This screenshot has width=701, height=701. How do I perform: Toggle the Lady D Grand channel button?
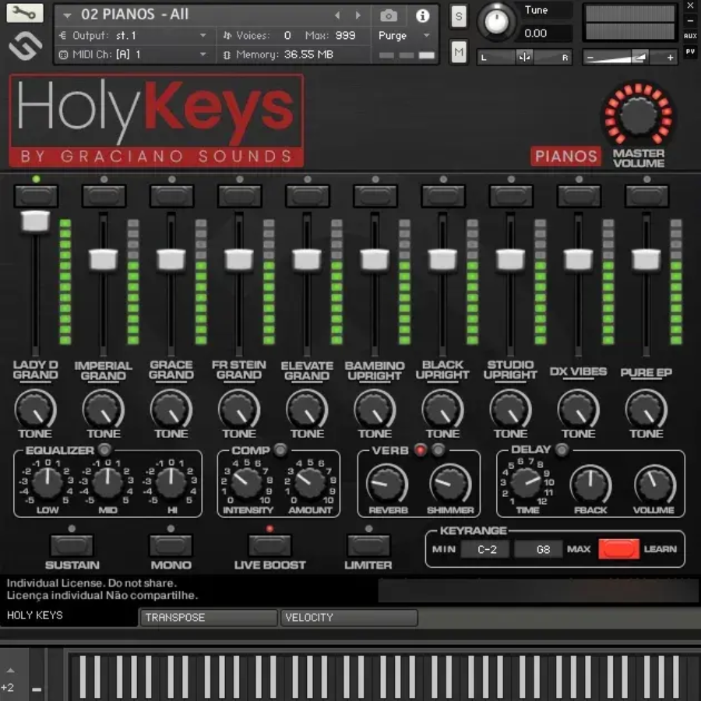[x=36, y=196]
